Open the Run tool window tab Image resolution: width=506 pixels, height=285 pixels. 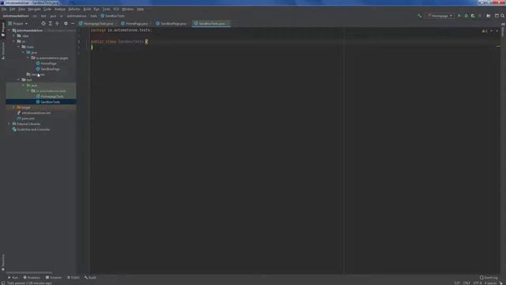click(13, 278)
